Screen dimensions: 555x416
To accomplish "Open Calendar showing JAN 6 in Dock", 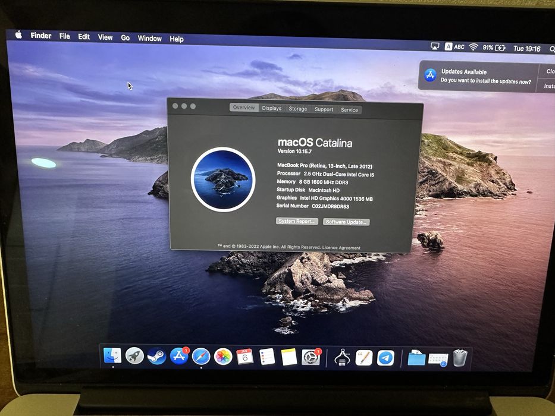I will 245,357.
